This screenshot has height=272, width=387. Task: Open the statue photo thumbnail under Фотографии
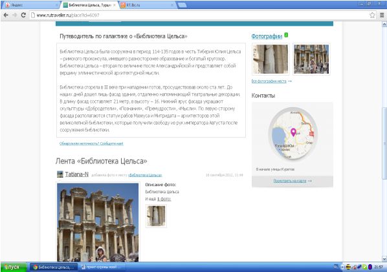(271, 59)
